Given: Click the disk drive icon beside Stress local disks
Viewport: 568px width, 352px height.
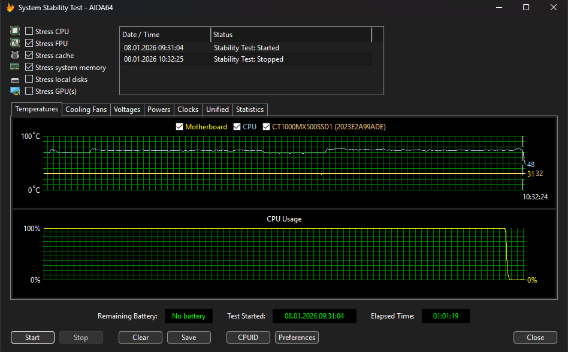Looking at the screenshot, I should [15, 80].
